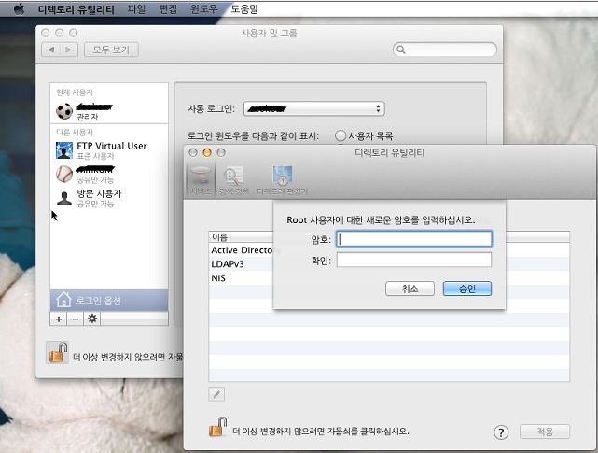Screen dimensions: 598x453
Task: Click the search field in Users & Groups
Action: tap(445, 50)
